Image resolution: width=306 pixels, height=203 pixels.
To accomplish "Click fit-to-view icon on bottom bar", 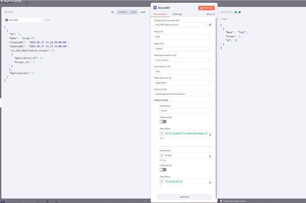I will 38,202.
